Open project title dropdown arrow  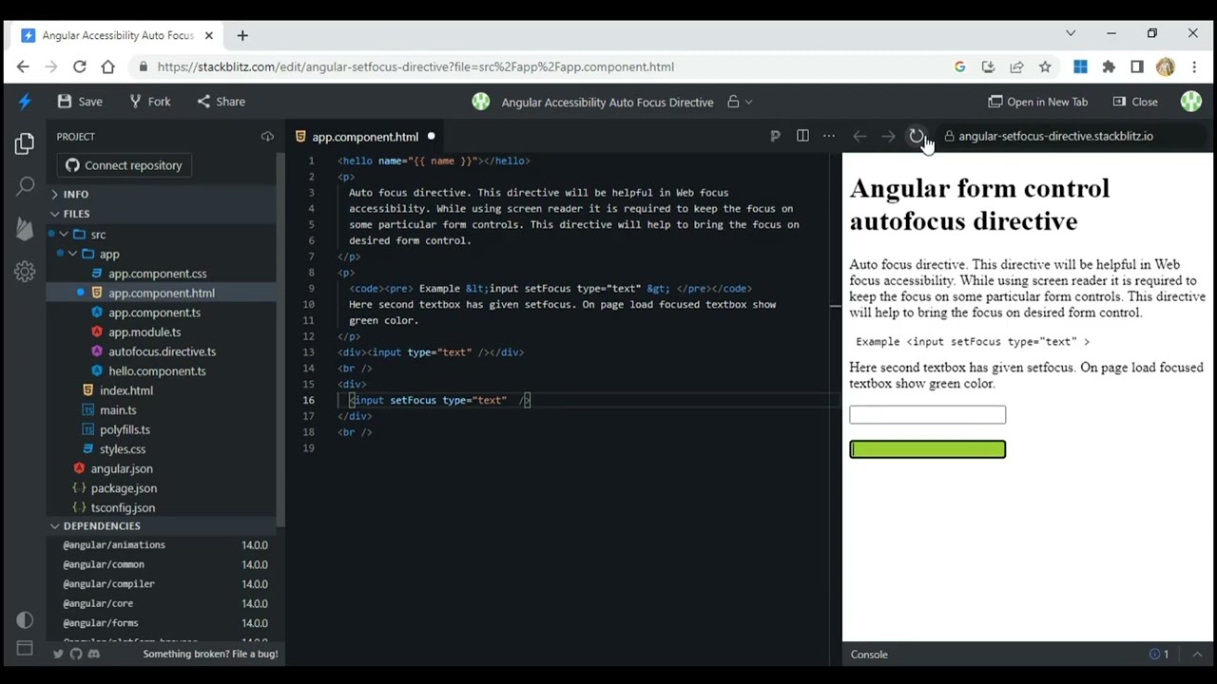tap(749, 102)
